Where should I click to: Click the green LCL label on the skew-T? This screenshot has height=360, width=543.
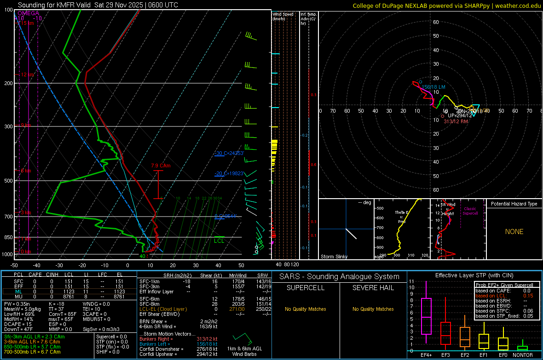coord(219,241)
